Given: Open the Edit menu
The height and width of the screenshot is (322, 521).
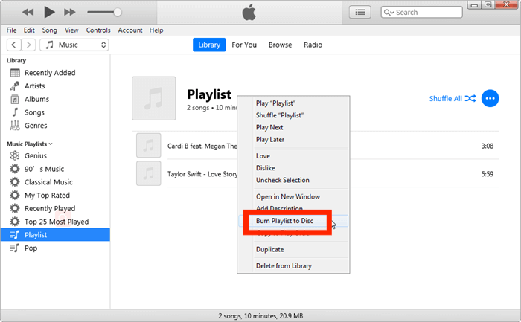Looking at the screenshot, I should coord(29,30).
